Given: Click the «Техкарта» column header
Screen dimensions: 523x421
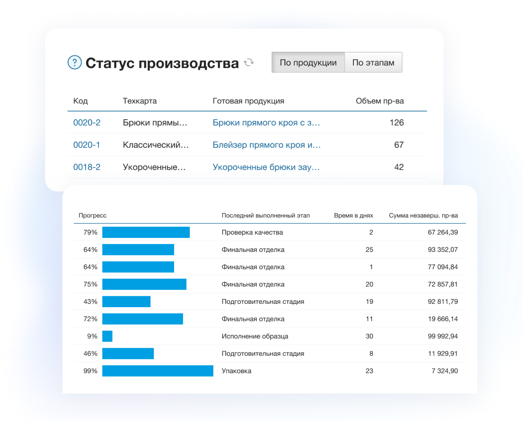Looking at the screenshot, I should pos(140,101).
